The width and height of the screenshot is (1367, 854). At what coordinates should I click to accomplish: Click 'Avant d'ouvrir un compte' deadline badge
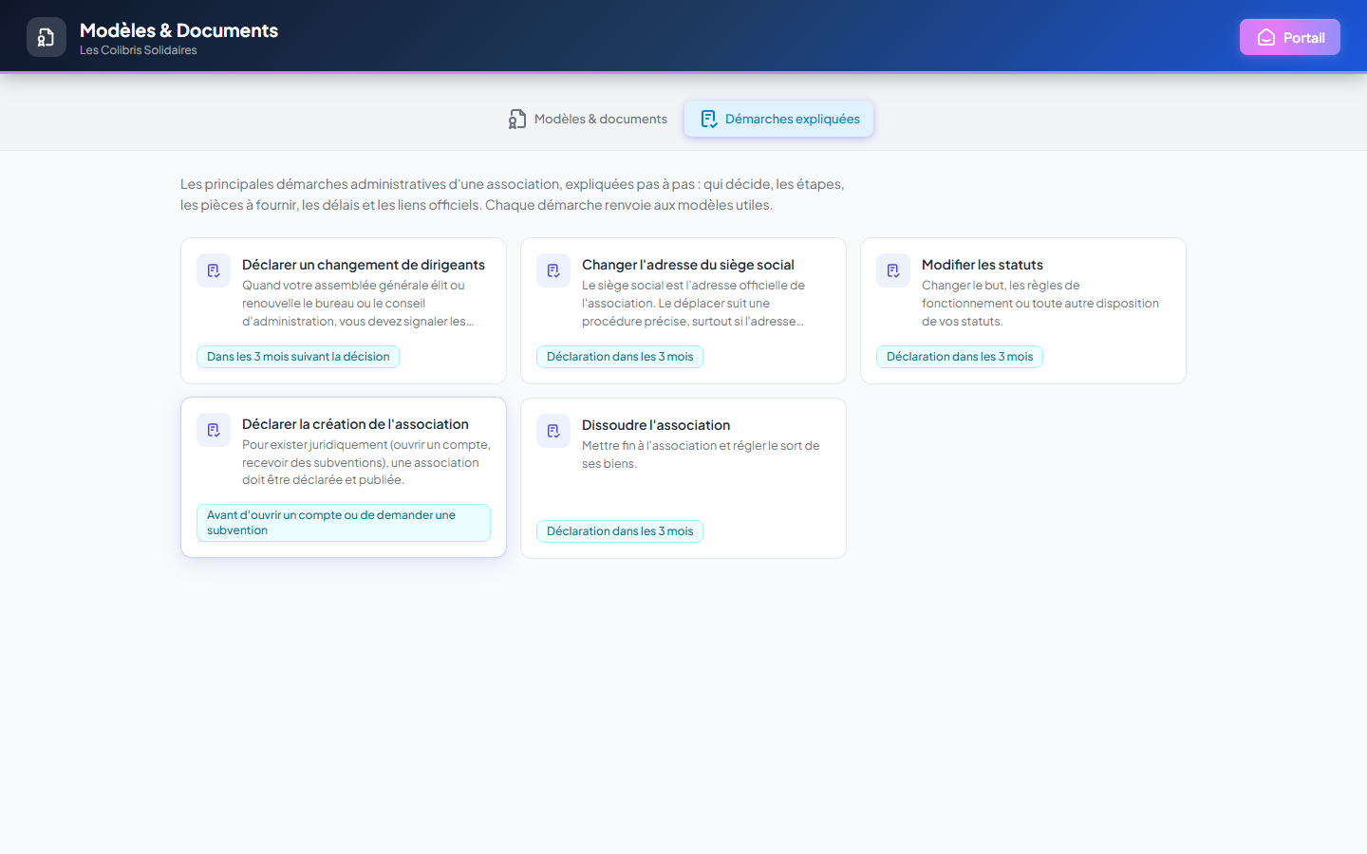[x=344, y=523]
